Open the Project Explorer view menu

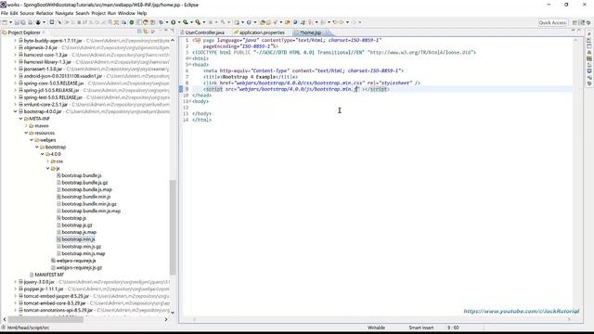(153, 32)
